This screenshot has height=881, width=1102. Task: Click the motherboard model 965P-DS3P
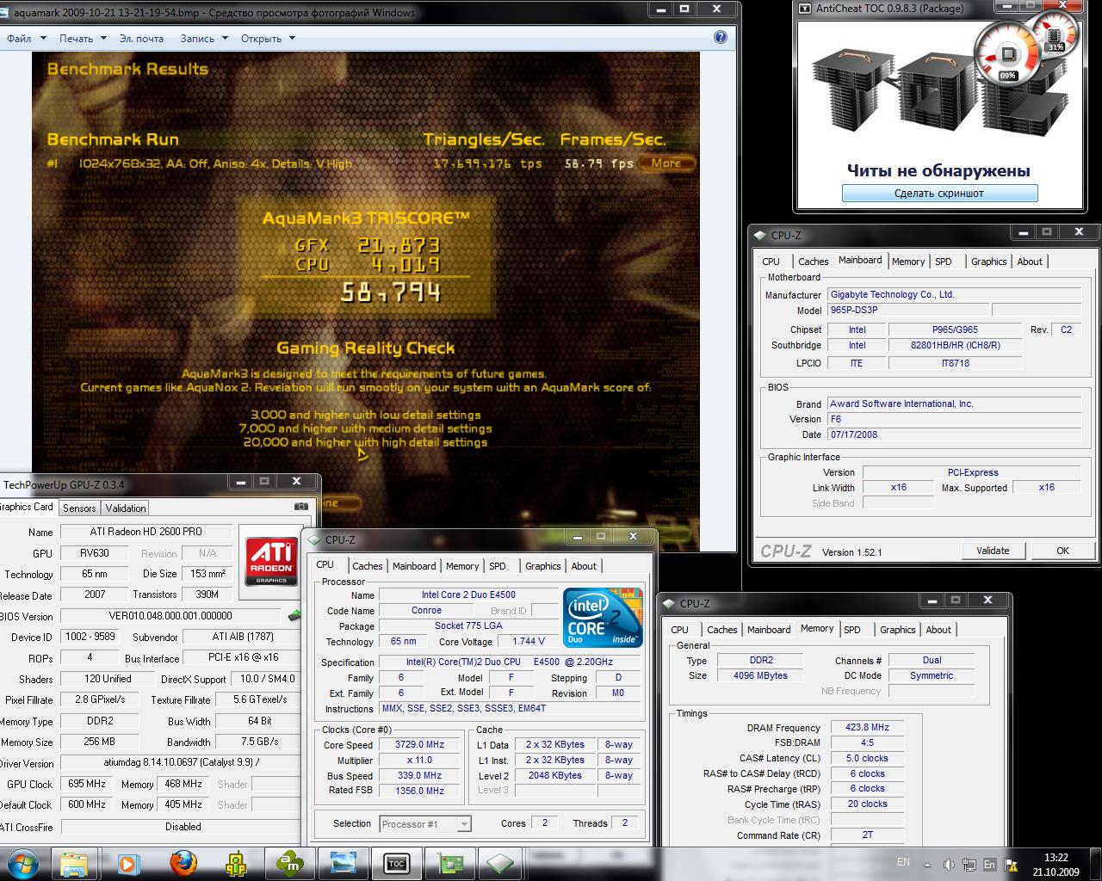coord(907,311)
